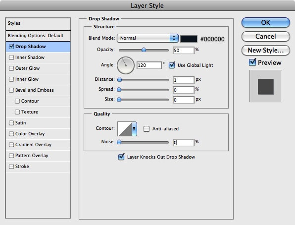Enable the Gradient Overlay checkbox
295x225 pixels.
(11, 145)
